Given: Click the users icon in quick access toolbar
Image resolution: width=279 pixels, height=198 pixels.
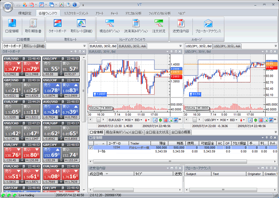Looking at the screenshot, I should coord(25,5).
